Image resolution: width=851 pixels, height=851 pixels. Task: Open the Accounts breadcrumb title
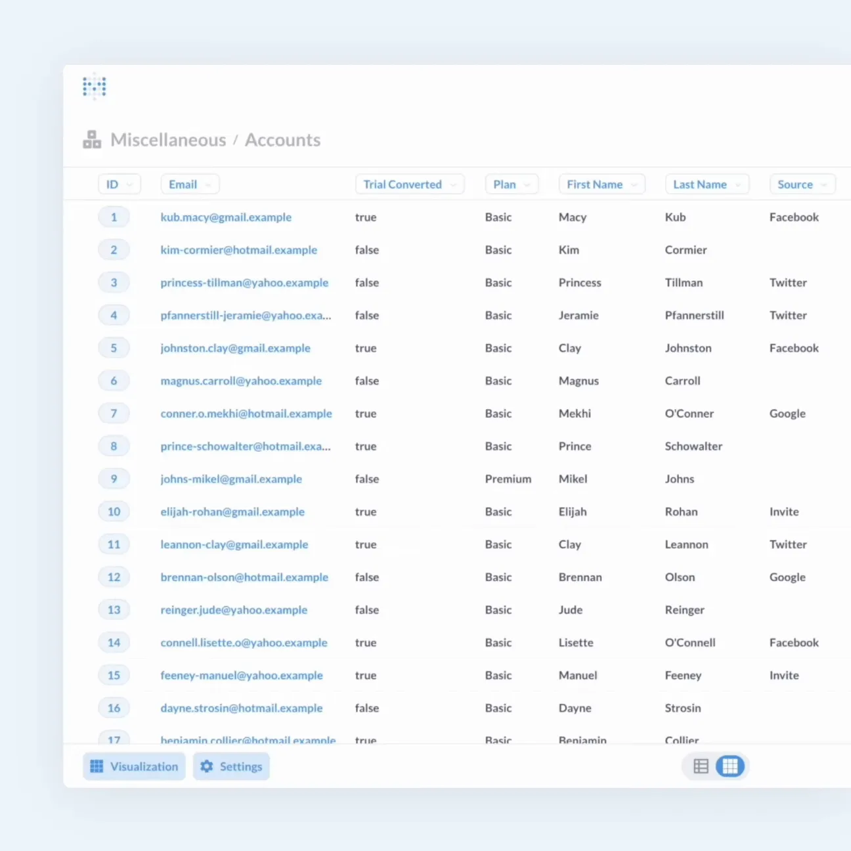pos(283,140)
